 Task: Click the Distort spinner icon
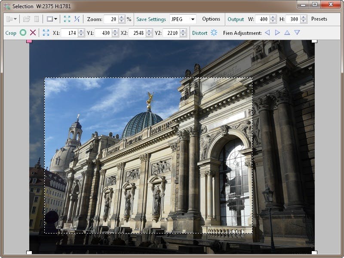tap(214, 33)
